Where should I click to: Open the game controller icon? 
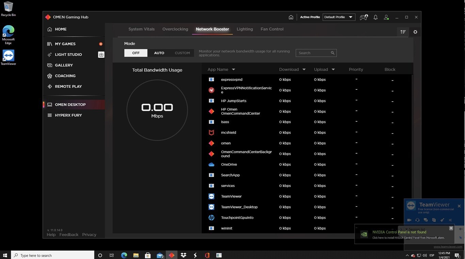tap(364, 17)
